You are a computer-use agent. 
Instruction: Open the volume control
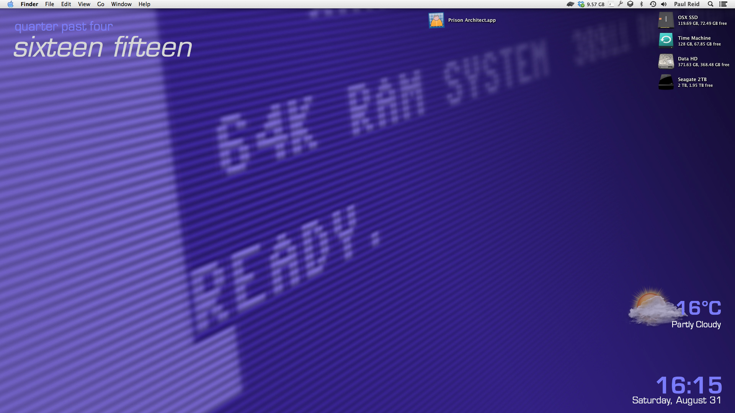(x=664, y=4)
